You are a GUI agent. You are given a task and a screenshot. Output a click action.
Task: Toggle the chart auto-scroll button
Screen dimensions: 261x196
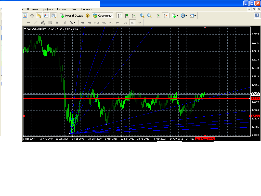click(x=158, y=16)
